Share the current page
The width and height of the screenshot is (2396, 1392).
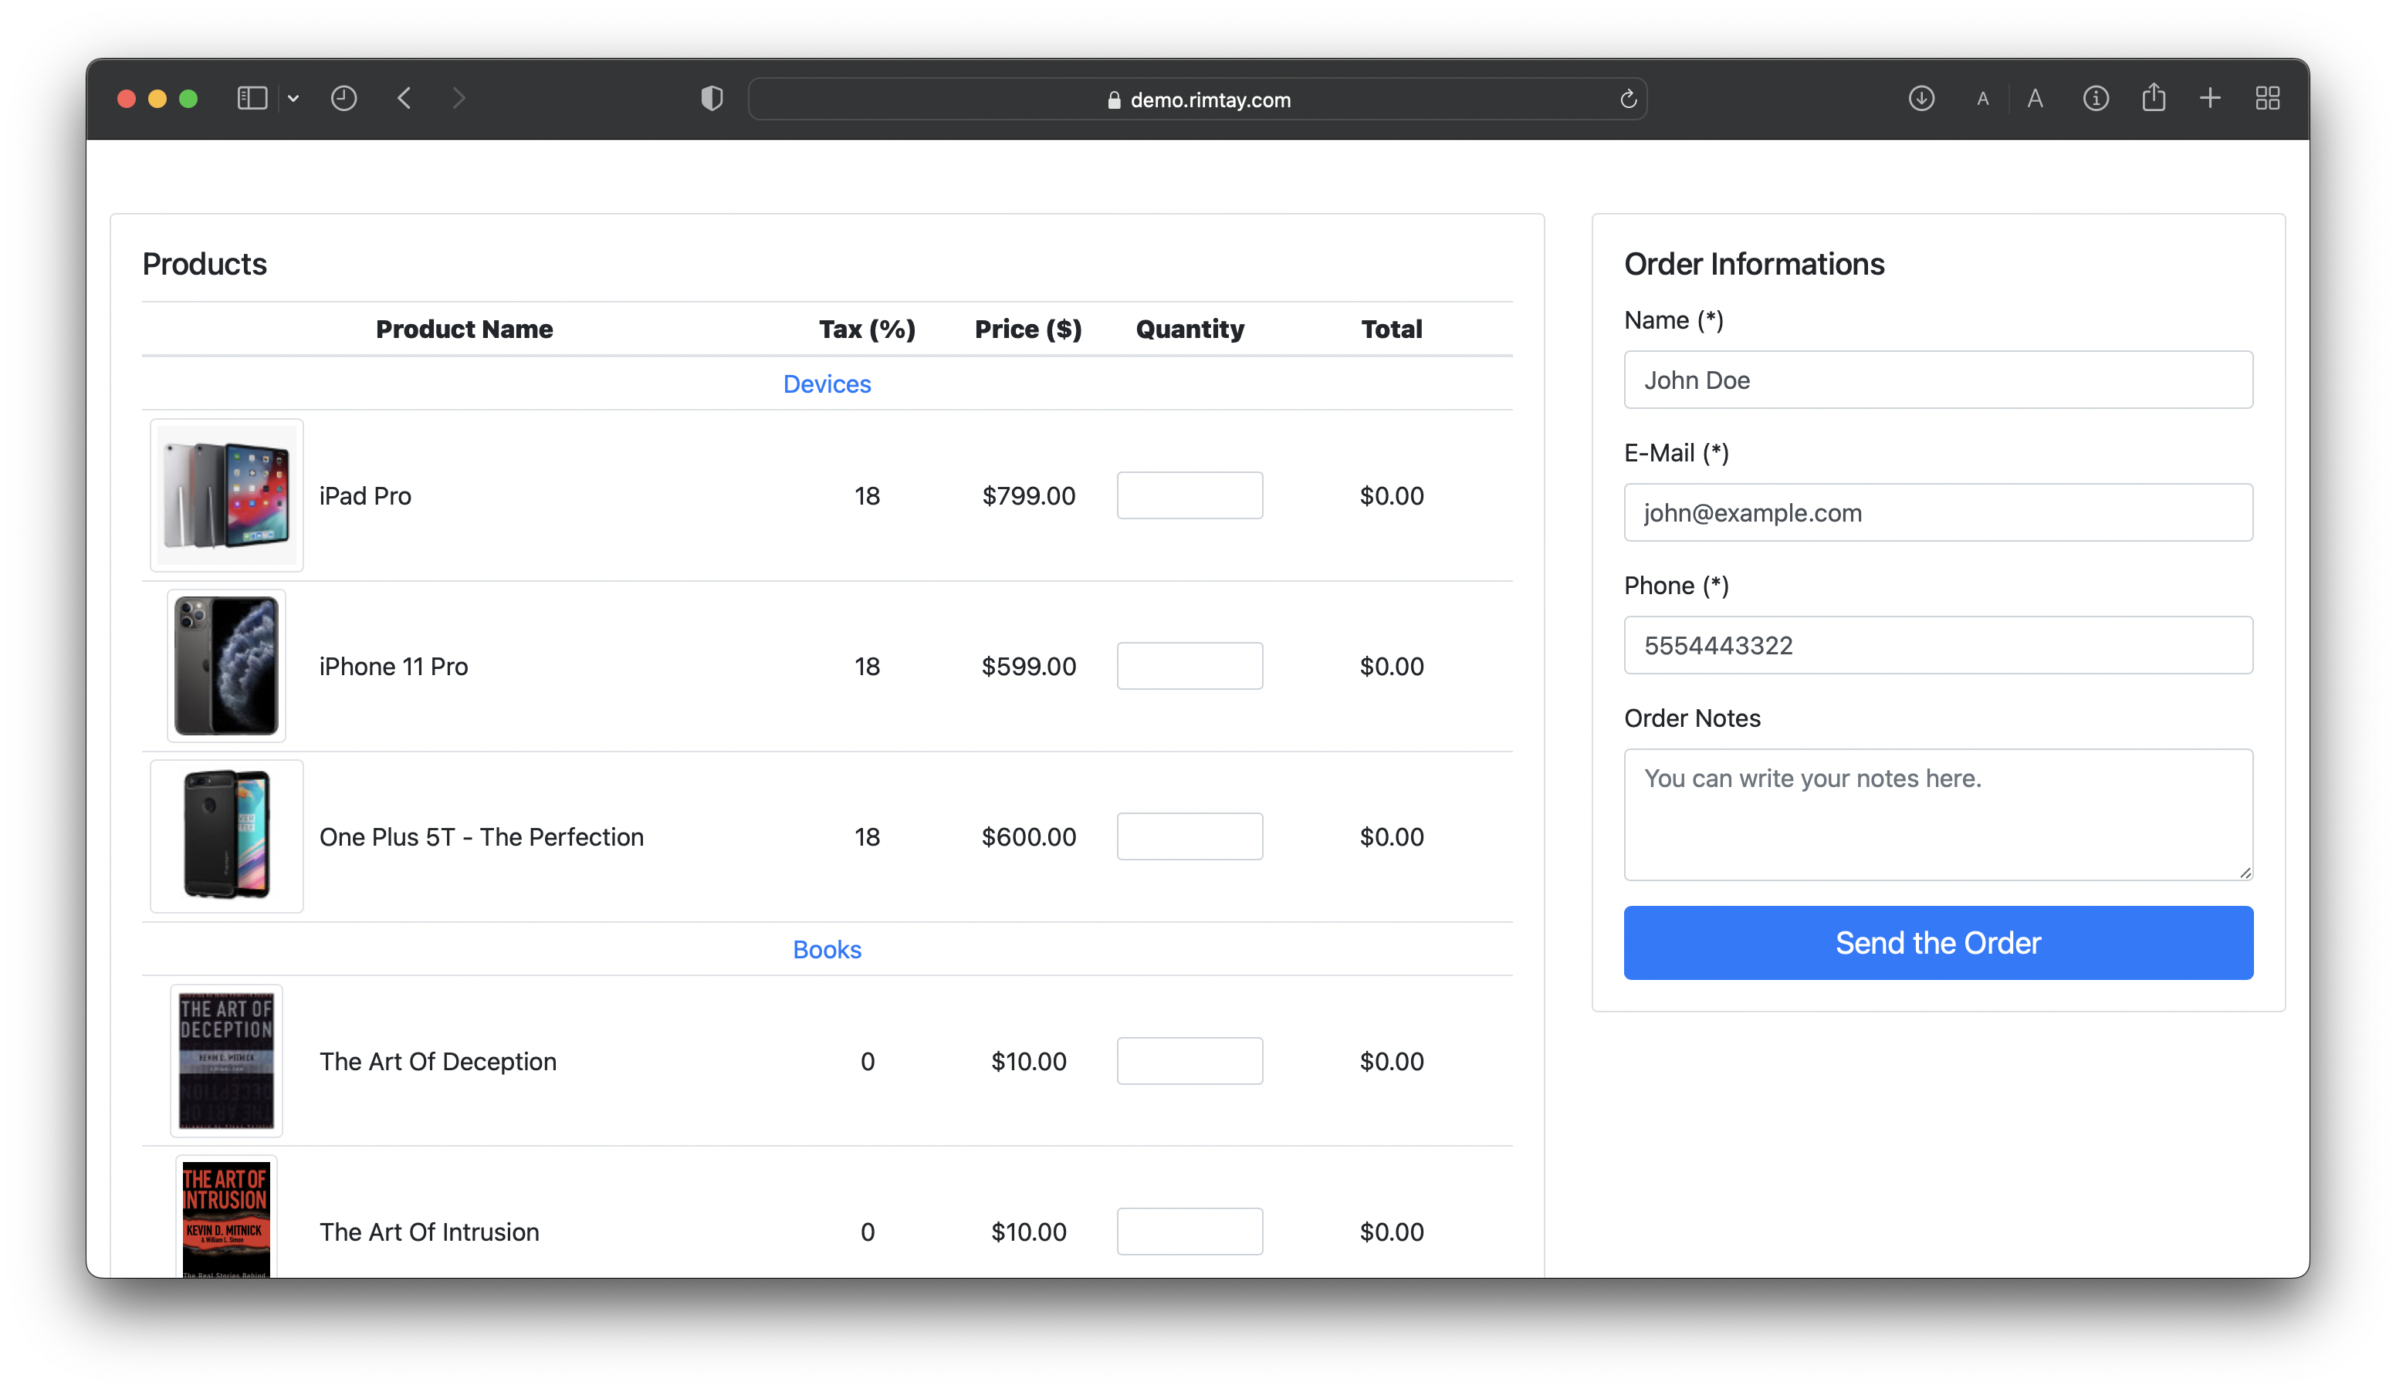pos(2154,98)
